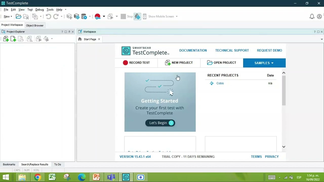Screen dimensions: 324x182
Task: Click the RECORD TEST button
Action: coord(136,63)
